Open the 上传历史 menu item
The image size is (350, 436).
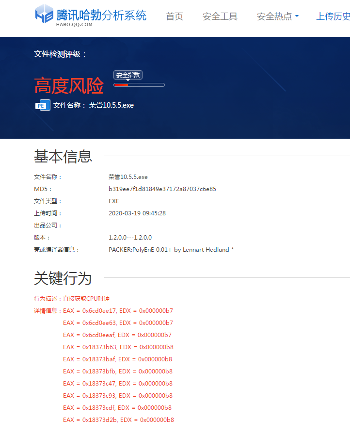tap(333, 16)
